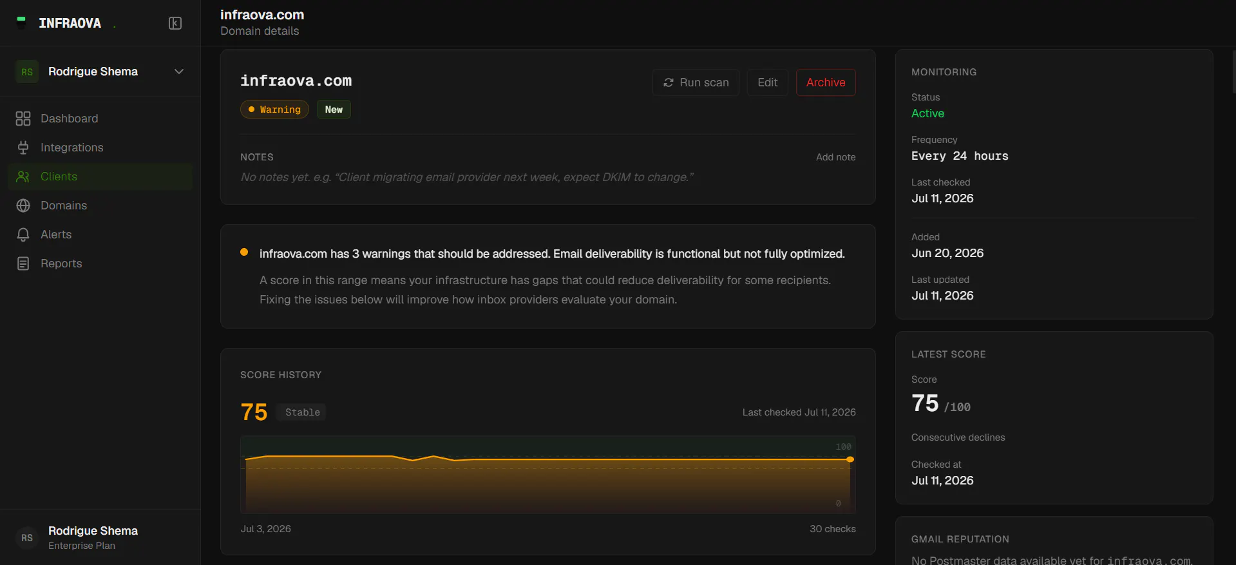Click the Domains globe icon

23,206
